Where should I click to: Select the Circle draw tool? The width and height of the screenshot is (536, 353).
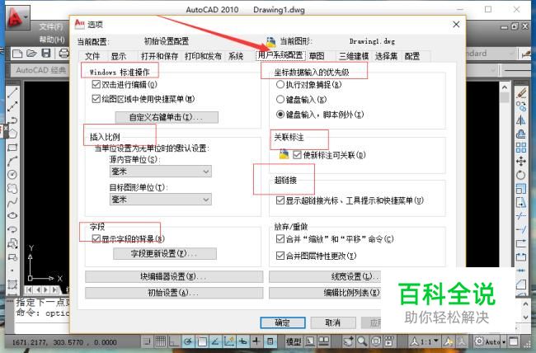tap(12, 175)
